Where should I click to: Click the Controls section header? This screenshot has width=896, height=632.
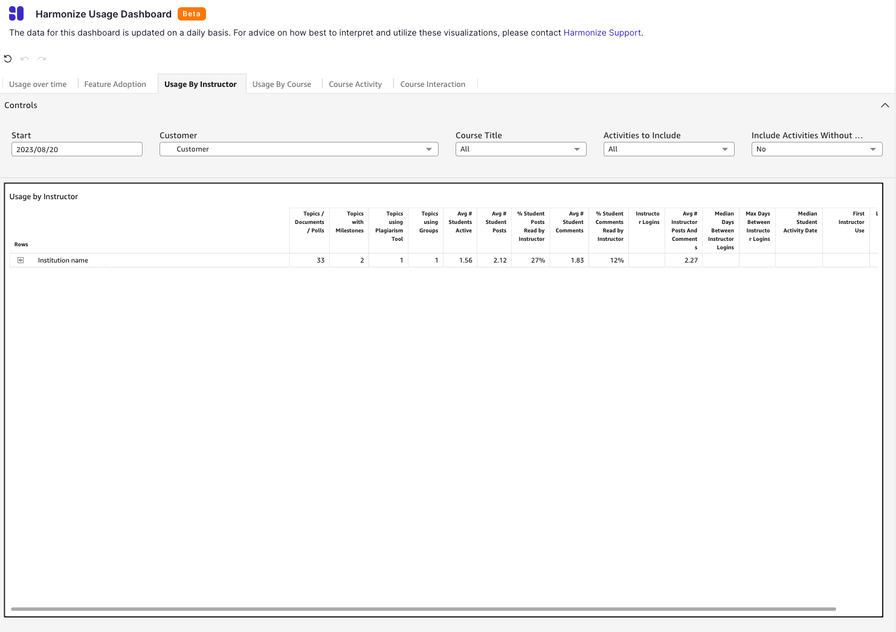21,105
